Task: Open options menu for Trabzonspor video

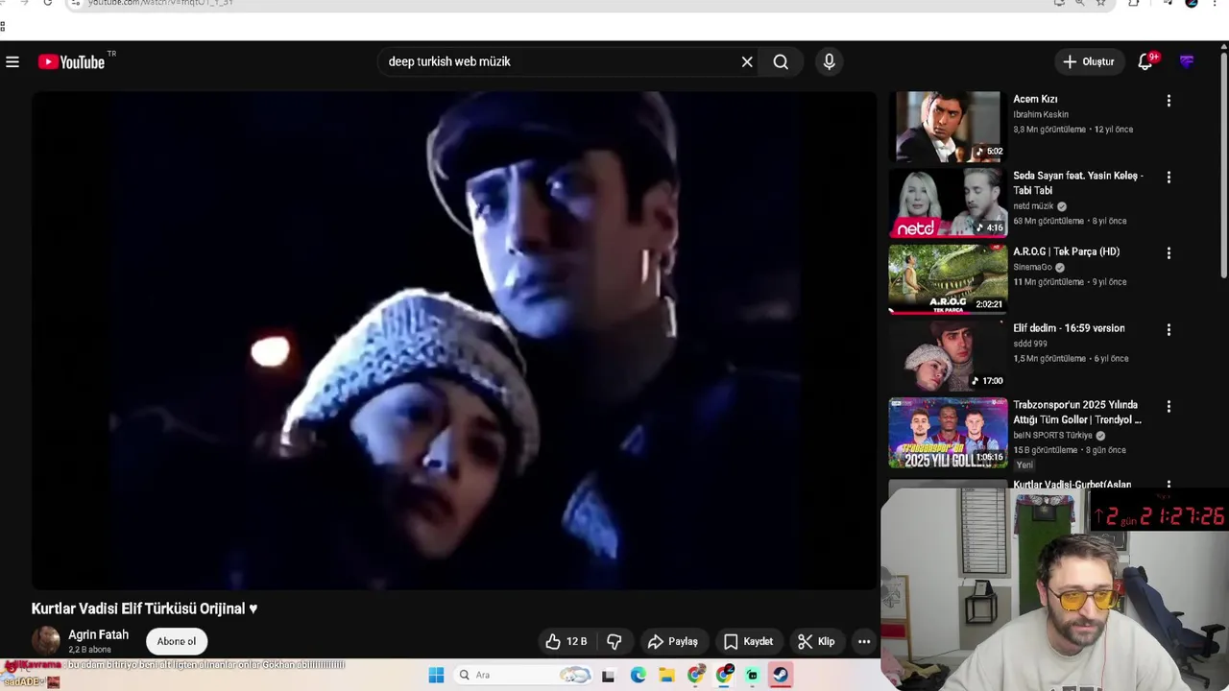Action: 1169,407
